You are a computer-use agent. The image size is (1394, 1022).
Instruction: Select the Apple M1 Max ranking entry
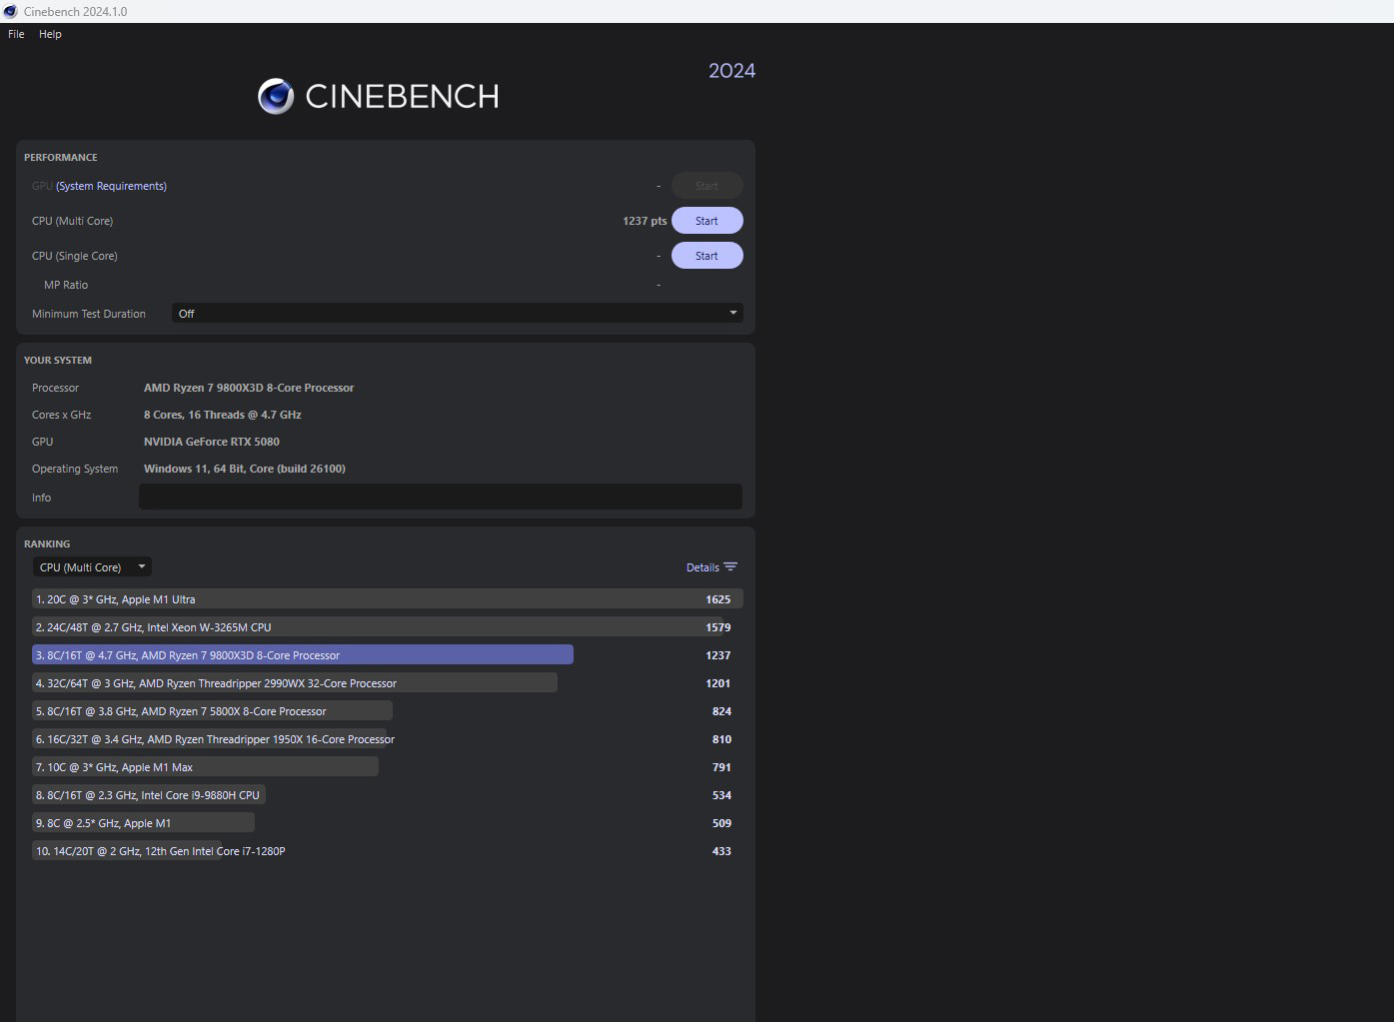point(205,767)
